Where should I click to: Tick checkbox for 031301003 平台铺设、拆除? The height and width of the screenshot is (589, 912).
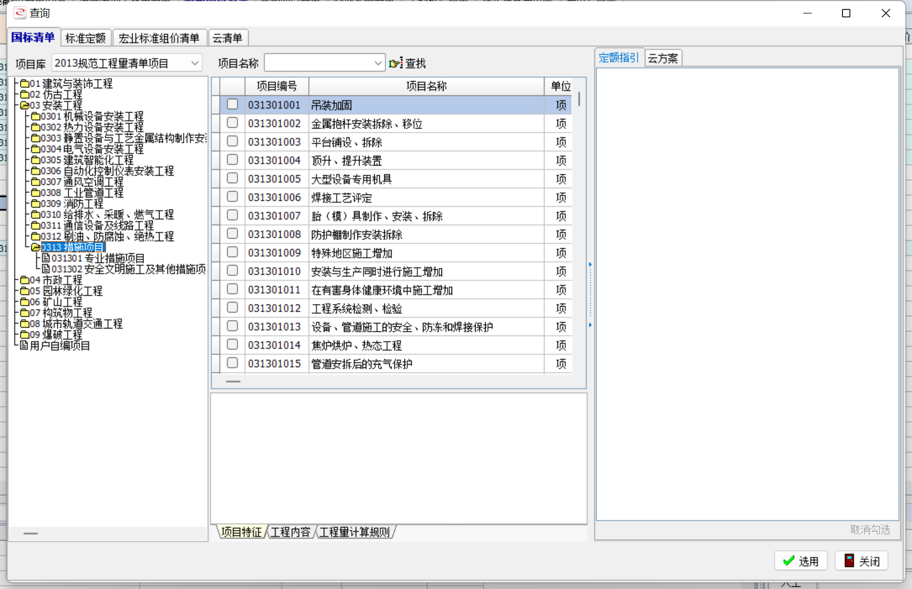(x=232, y=142)
